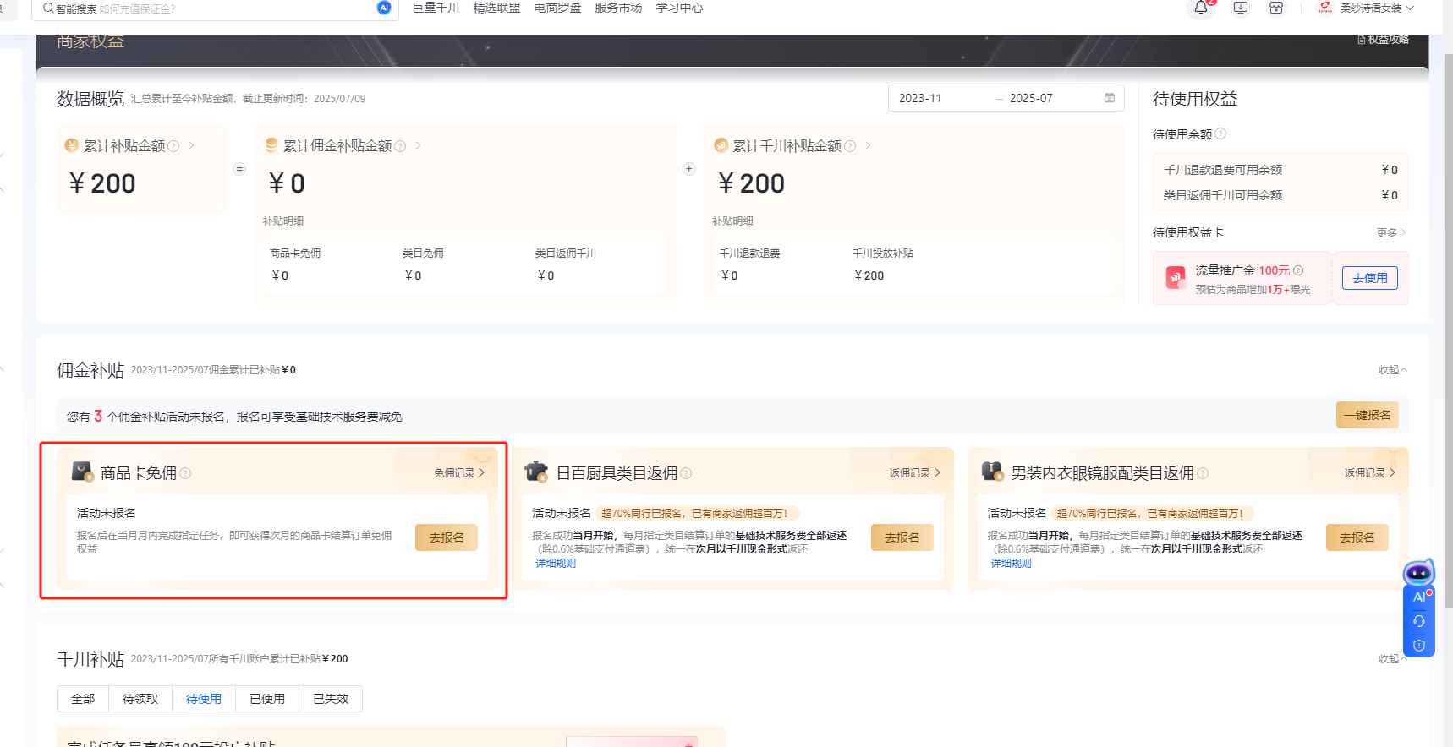Open the notification bell icon

[1201, 8]
